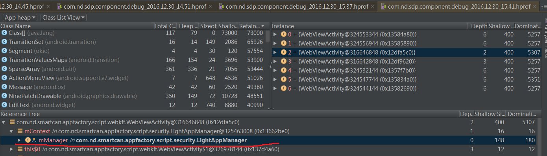This screenshot has height=156, width=547.
Task: Select the Message (android.os) class icon
Action: tap(4, 87)
